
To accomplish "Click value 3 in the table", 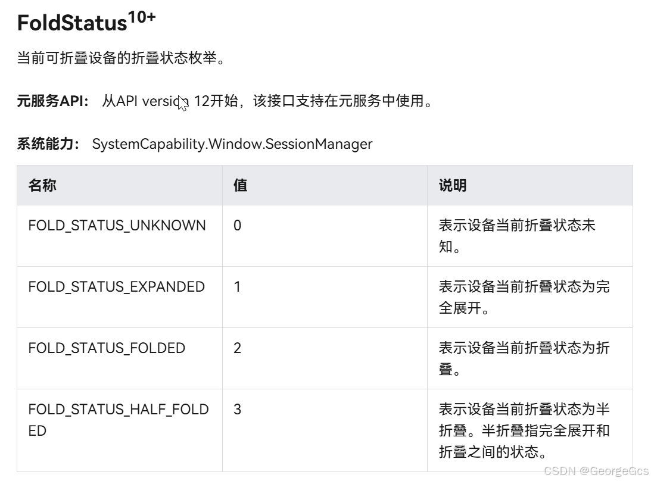I will point(237,410).
